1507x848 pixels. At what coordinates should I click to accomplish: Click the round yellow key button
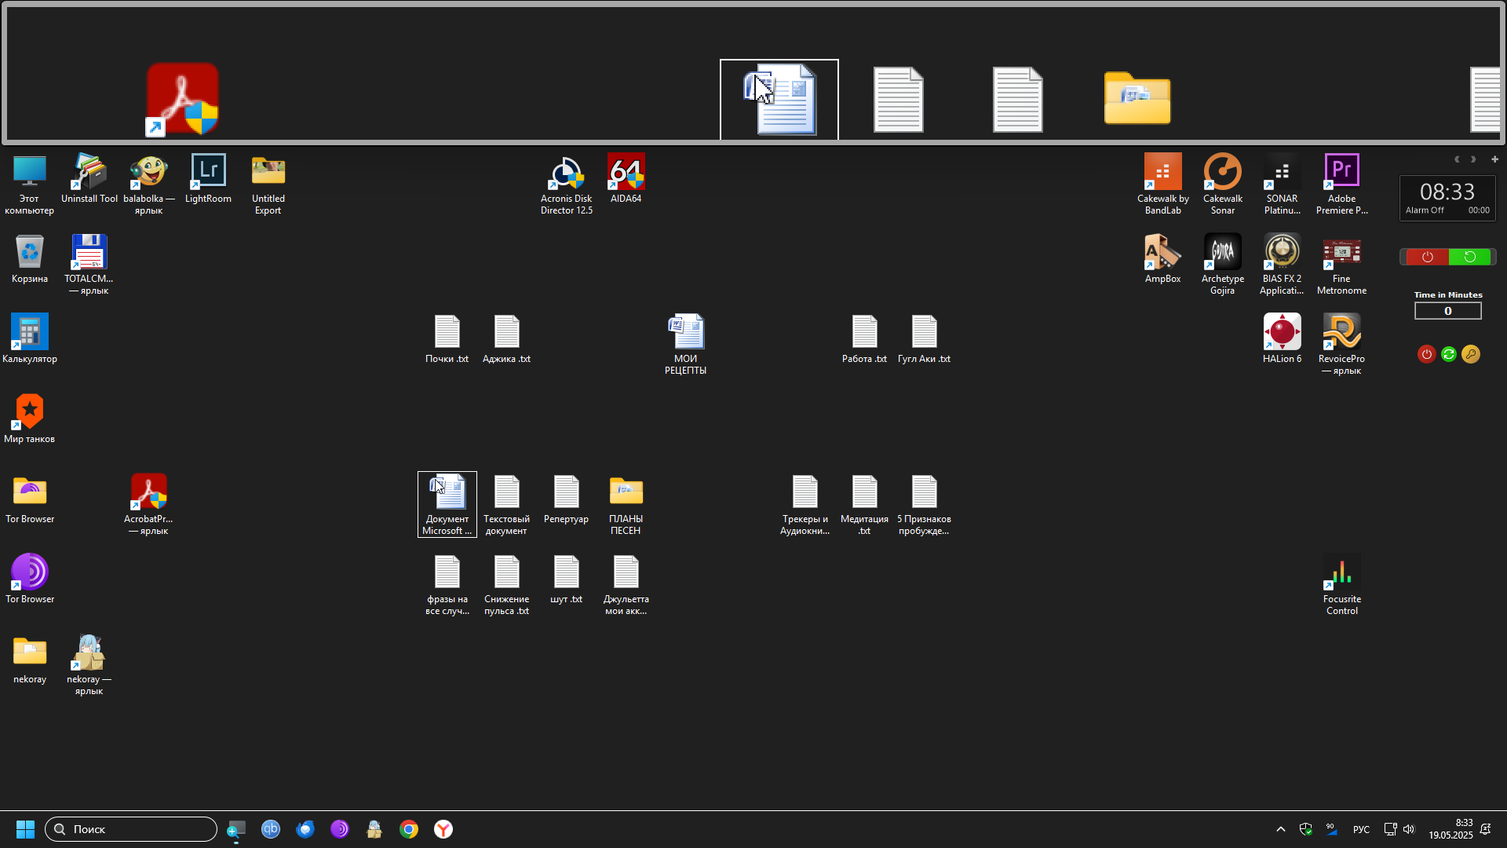point(1471,354)
